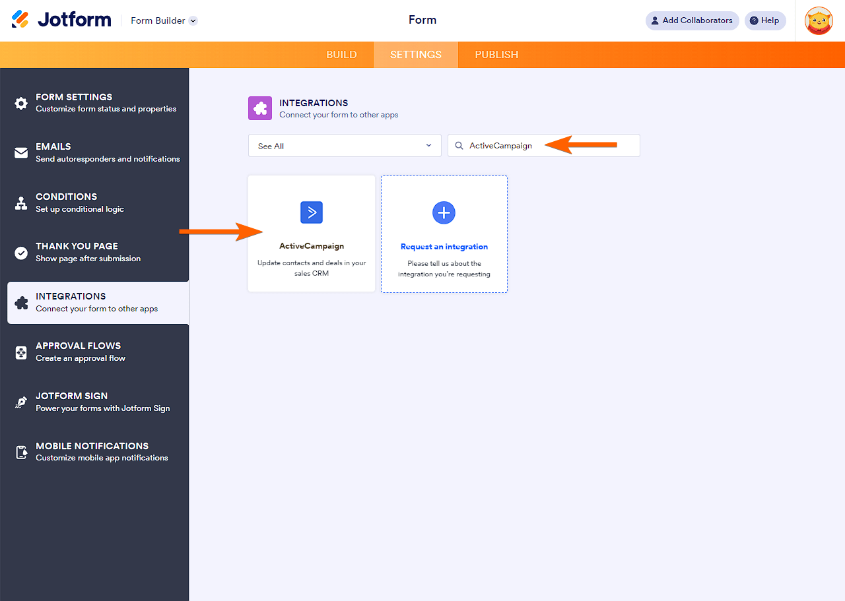Click the integrations search field
845x601 pixels.
click(548, 146)
